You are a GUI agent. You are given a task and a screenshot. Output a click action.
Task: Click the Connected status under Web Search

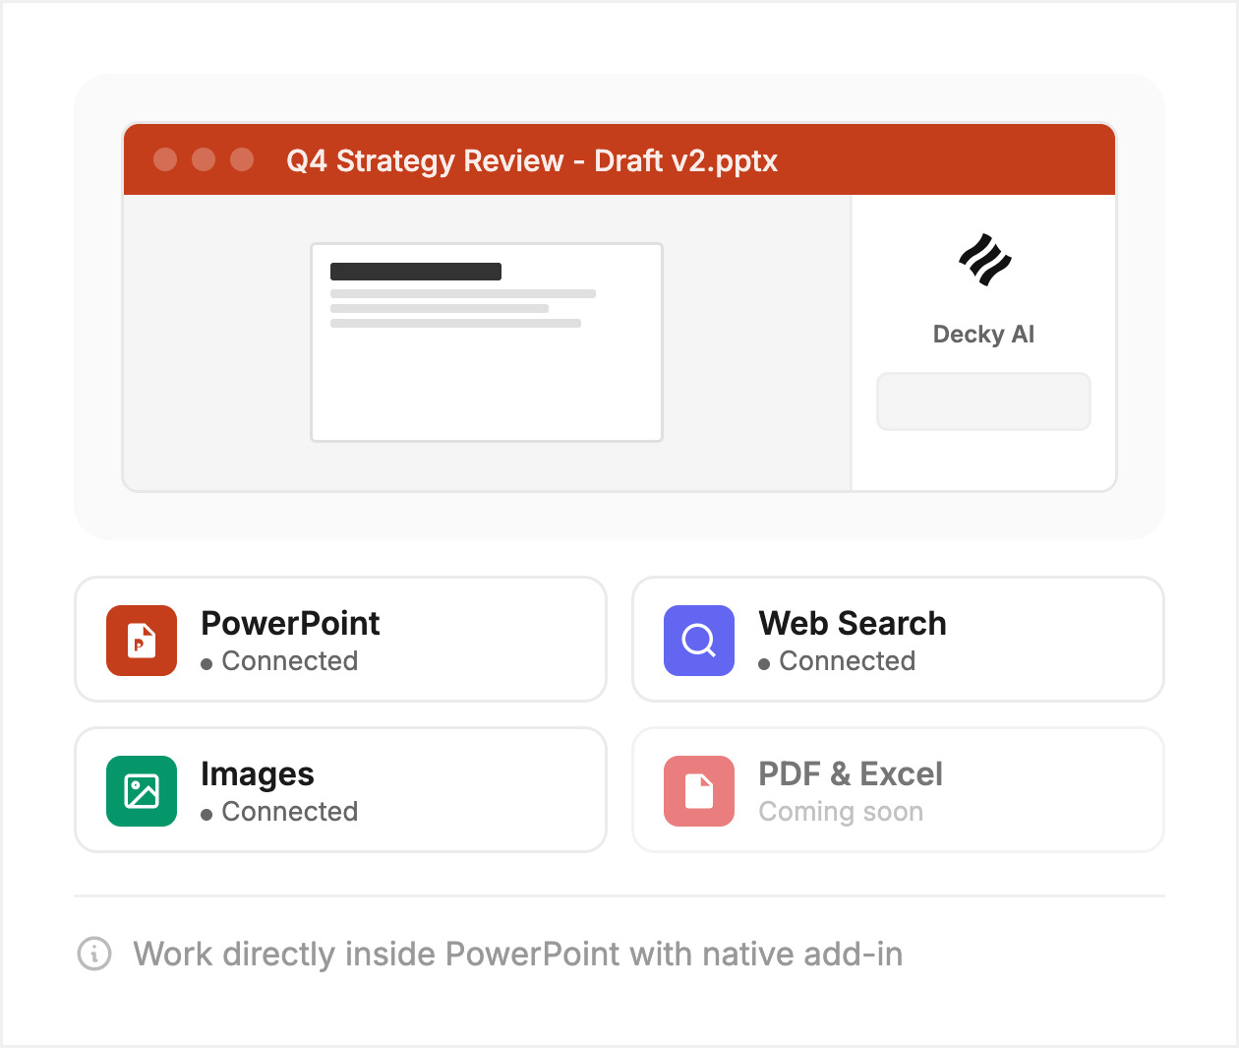click(837, 661)
